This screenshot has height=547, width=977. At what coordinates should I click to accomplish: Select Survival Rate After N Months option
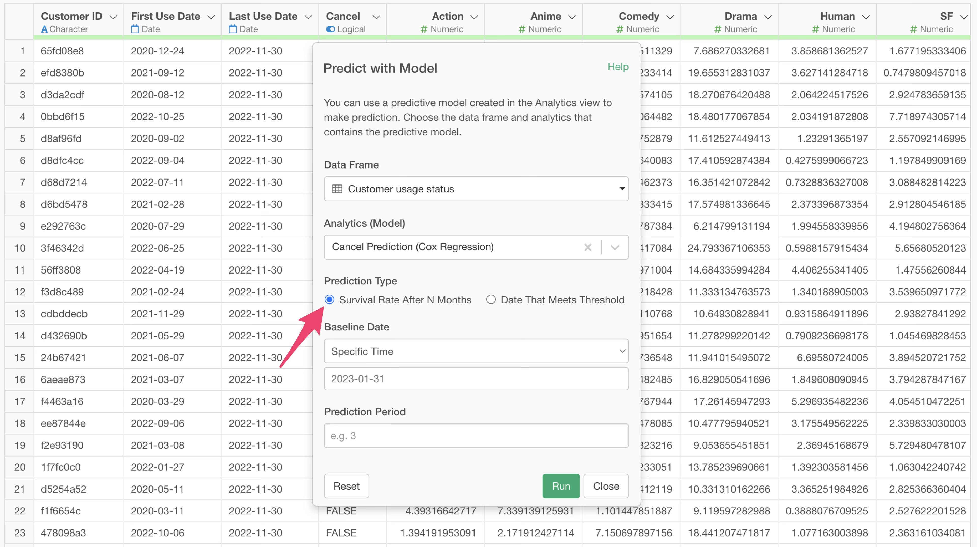click(x=329, y=300)
